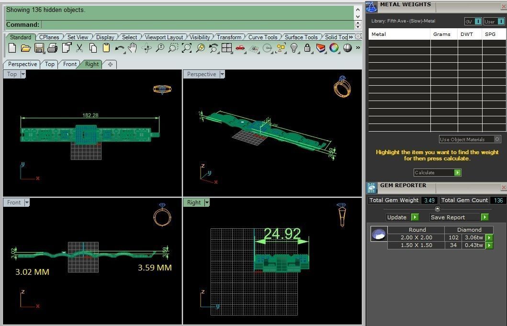507x326 pixels.
Task: Click the Print icon
Action: (x=52, y=48)
